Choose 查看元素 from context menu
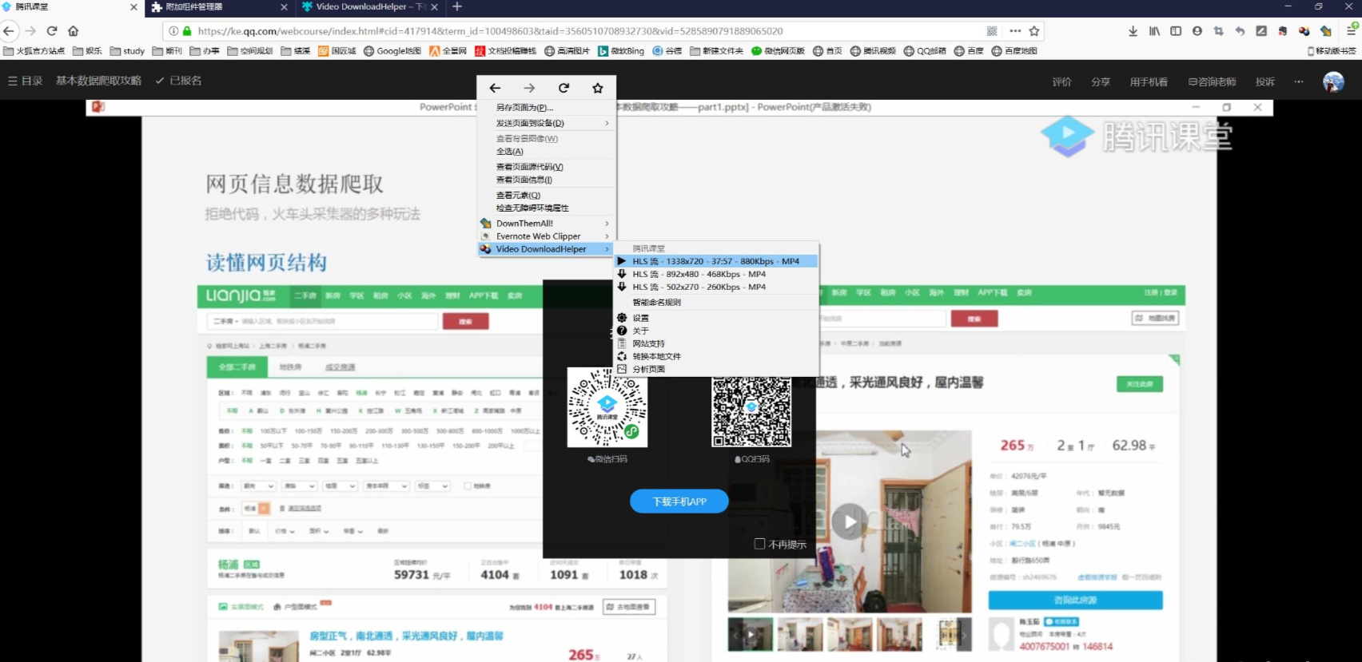 [x=547, y=195]
